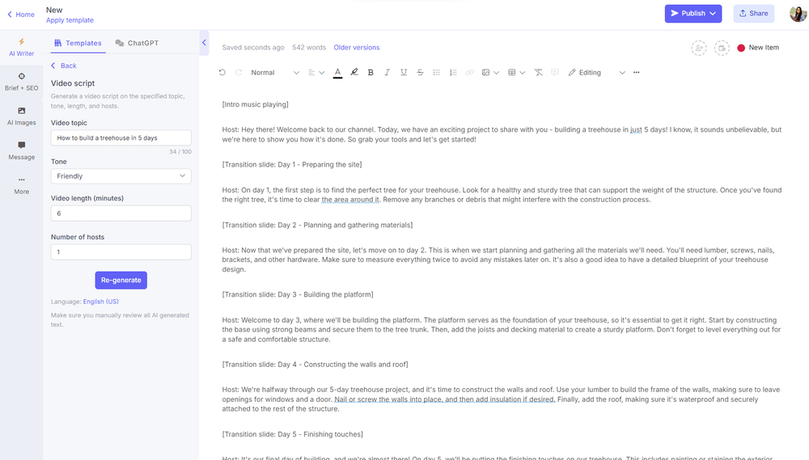809x460 pixels.
Task: Open the AI Writer sidebar panel
Action: click(21, 47)
